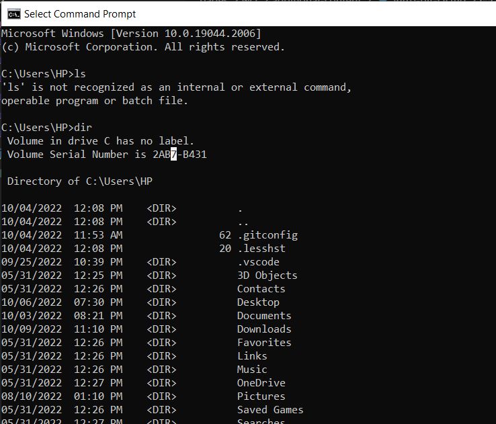This screenshot has width=496, height=424.
Task: Click the Command Prompt title bar icon
Action: click(x=14, y=14)
